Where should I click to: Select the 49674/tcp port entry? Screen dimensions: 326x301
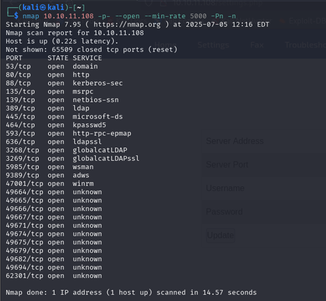point(25,234)
